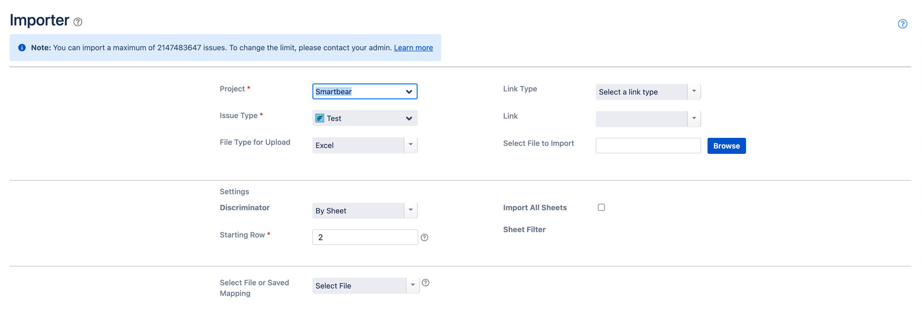Image resolution: width=922 pixels, height=312 pixels.
Task: Click the Starting Row input field
Action: [x=365, y=237]
